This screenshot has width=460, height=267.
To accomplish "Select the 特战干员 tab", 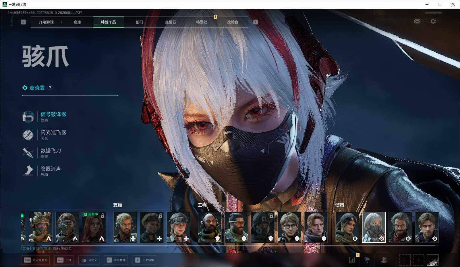I will (x=108, y=22).
